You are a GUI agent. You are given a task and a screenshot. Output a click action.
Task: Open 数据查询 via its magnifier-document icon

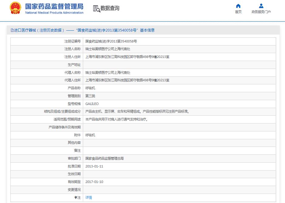click(97, 9)
